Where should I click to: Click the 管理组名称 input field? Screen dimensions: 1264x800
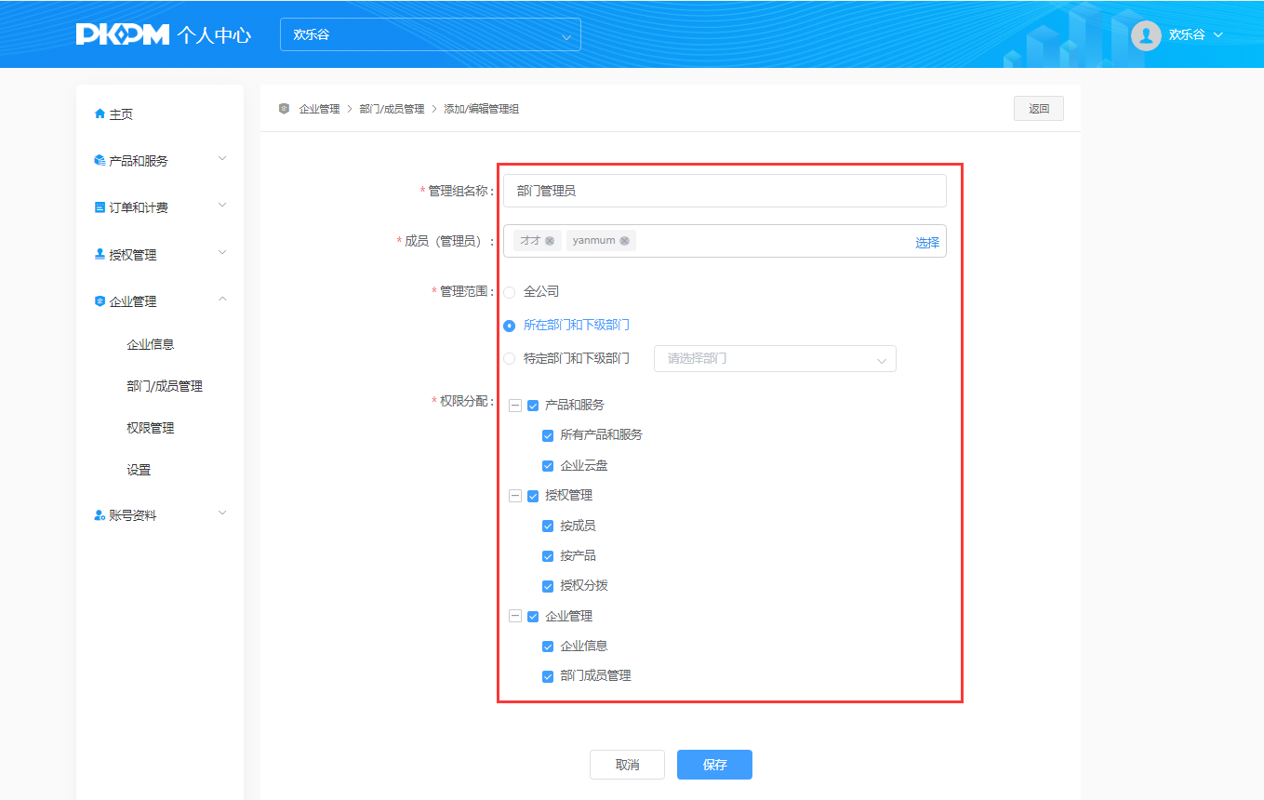(x=724, y=191)
